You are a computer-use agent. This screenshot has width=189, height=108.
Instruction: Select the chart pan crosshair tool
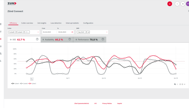177,84
